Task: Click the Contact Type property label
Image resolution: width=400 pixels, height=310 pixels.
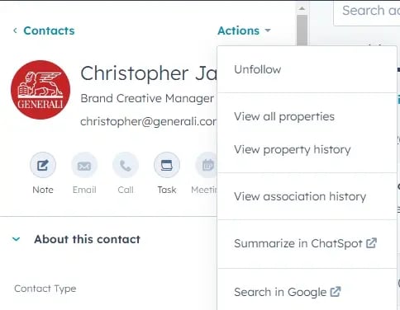Action: tap(45, 289)
